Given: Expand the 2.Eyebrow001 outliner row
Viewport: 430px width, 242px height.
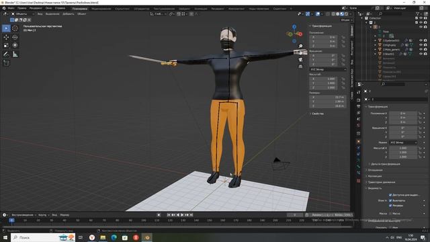Looking at the screenshot, I should pos(376,40).
